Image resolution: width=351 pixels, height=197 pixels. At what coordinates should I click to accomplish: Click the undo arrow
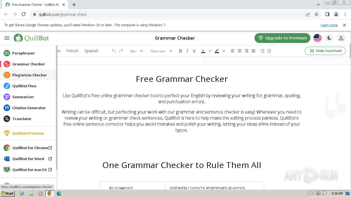[114, 51]
